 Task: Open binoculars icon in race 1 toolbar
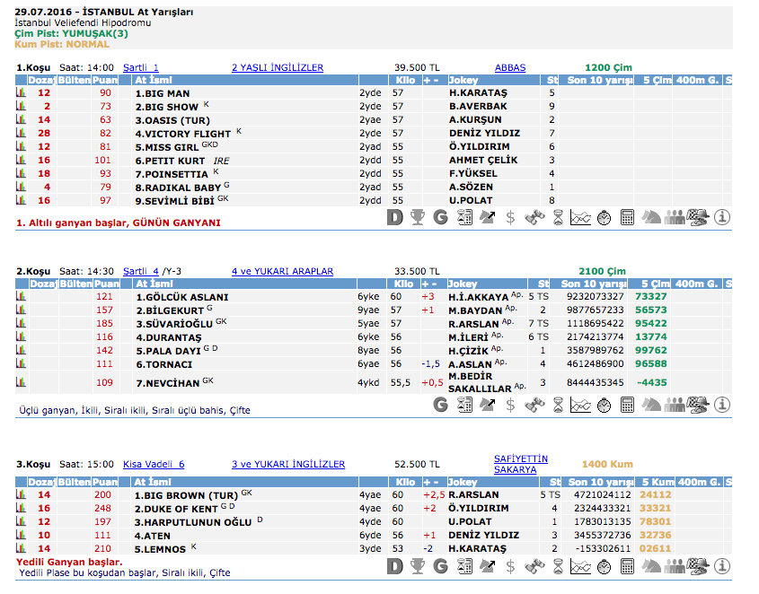point(534,216)
